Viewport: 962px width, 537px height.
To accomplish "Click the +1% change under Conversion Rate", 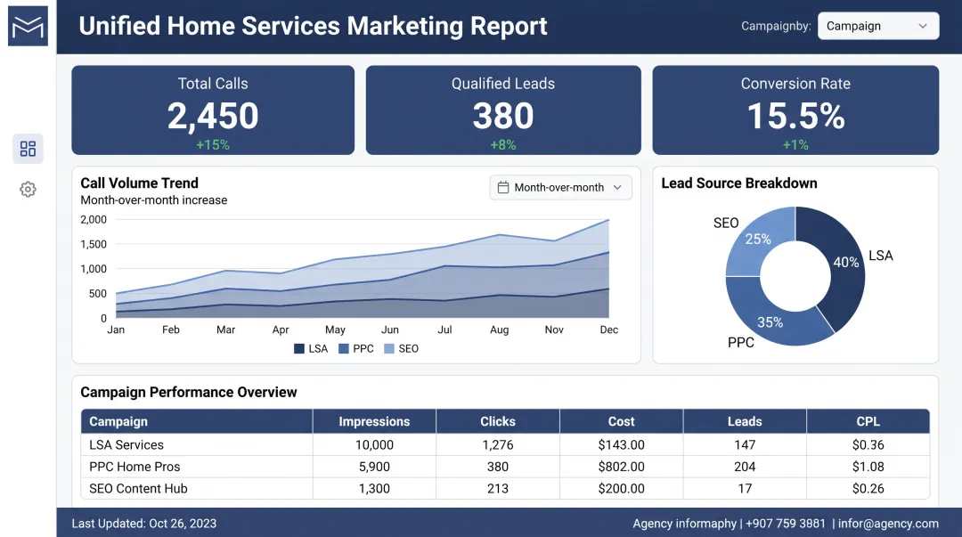I will click(x=795, y=145).
